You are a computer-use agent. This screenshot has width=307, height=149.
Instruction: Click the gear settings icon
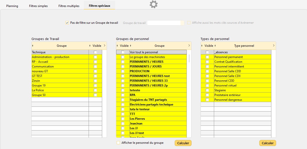point(153,4)
